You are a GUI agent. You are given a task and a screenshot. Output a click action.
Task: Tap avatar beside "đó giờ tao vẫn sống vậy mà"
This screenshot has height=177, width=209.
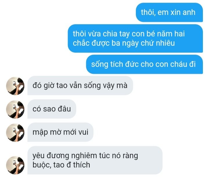(15, 86)
